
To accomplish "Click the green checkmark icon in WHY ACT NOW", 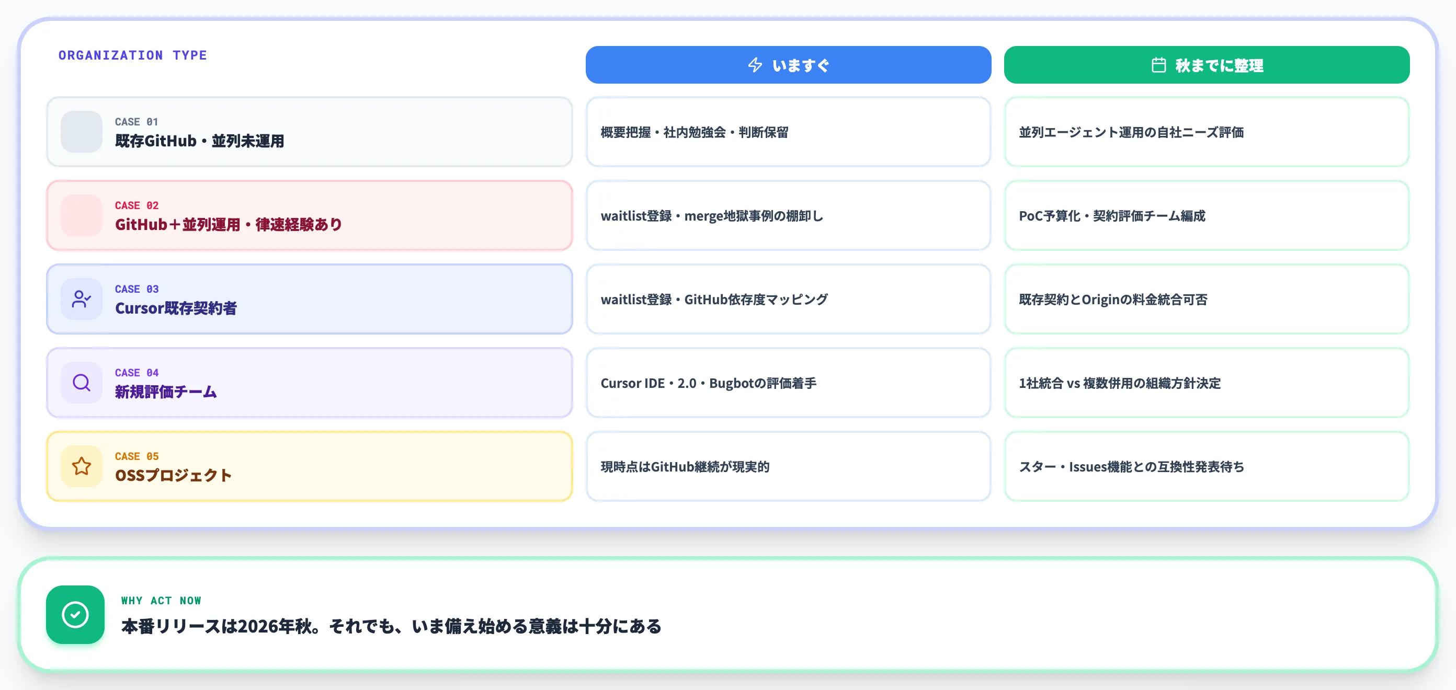I will pyautogui.click(x=75, y=614).
